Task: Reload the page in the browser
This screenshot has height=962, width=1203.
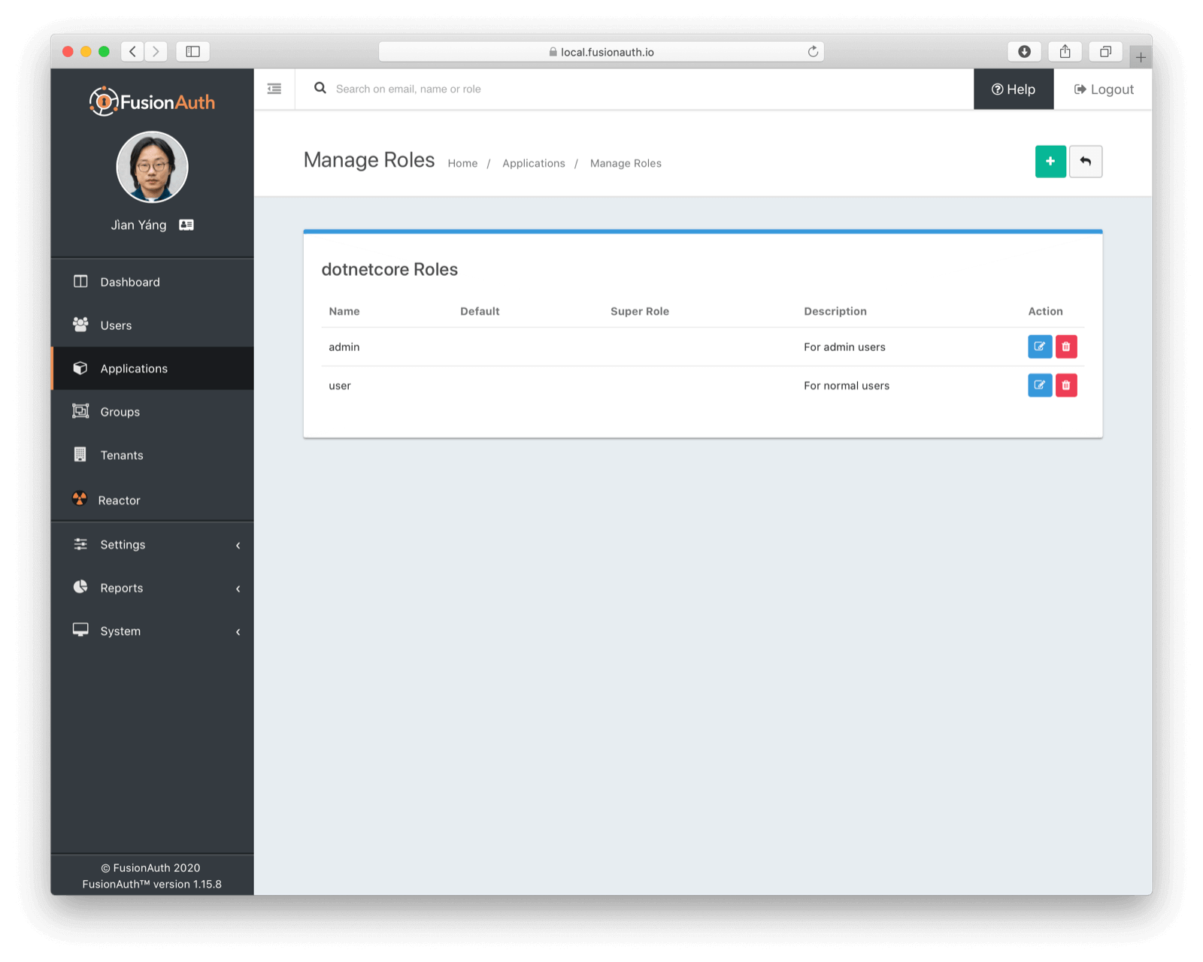Action: coord(813,51)
